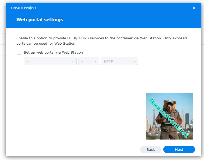Click the arrow of the narrow middle dropdown
The height and width of the screenshot is (160, 204).
pos(96,61)
